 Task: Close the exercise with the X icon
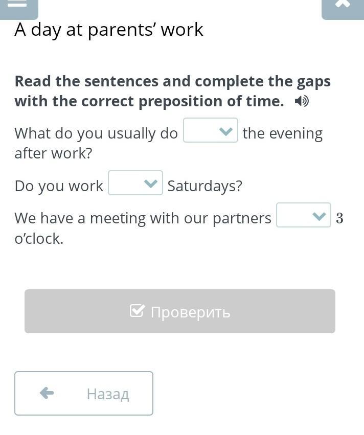(343, 5)
